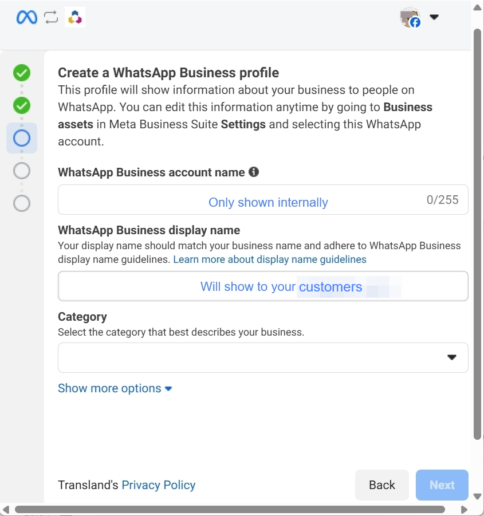Select the second completed step checkmark
484x516 pixels.
tap(22, 105)
